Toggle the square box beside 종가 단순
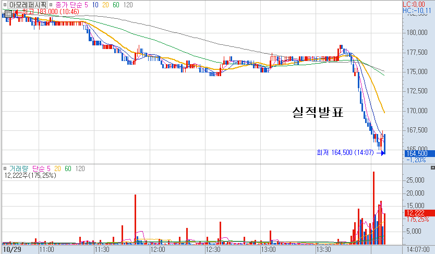Viewport: 435px width, 254px height. click(51, 5)
